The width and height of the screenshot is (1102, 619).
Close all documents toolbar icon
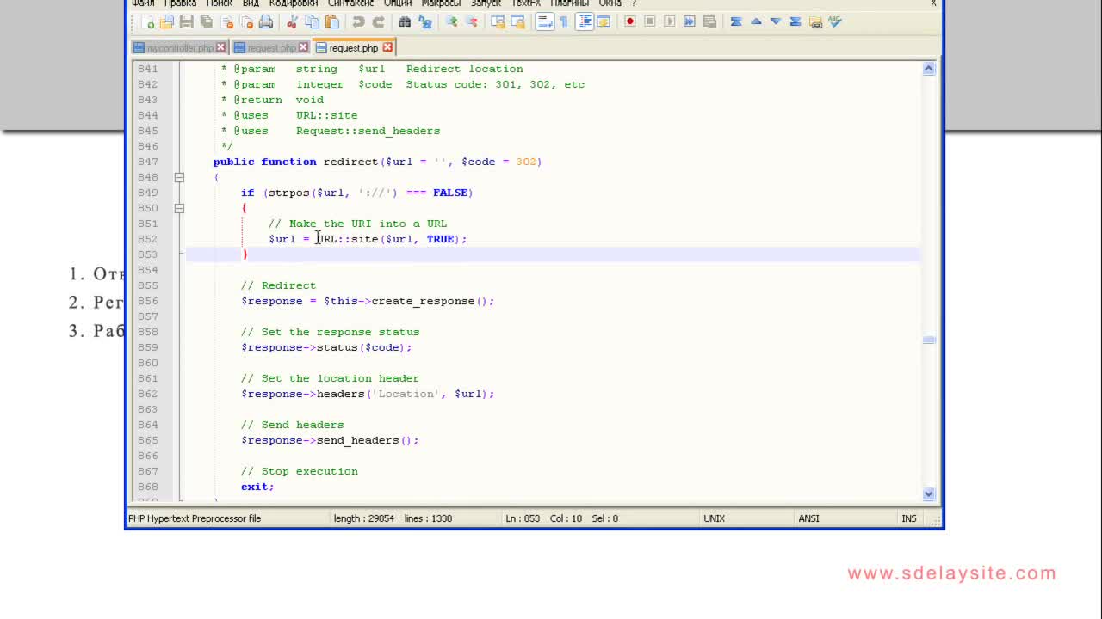click(246, 21)
